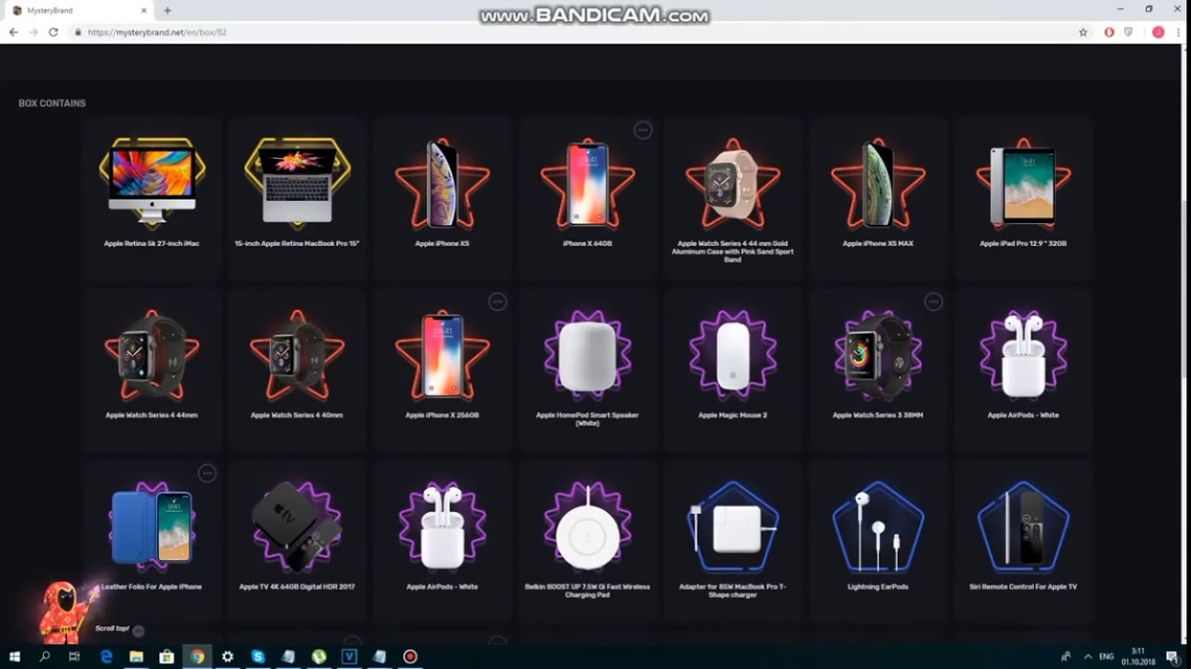
Task: Select the Apple iPhone XS MAX item
Action: [x=877, y=197]
